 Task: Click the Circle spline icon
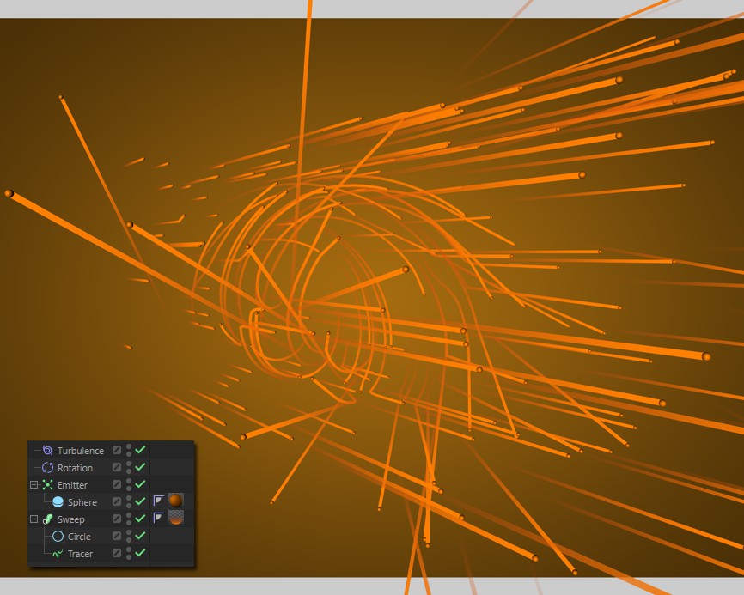(x=58, y=537)
